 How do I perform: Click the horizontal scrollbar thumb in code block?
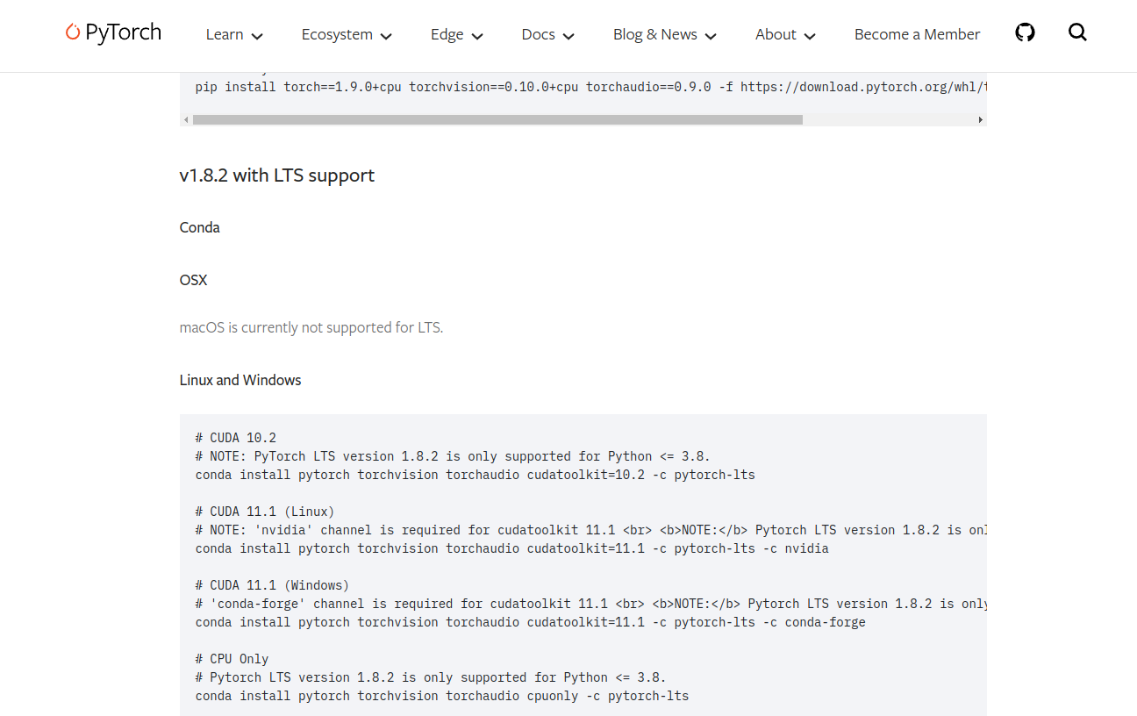point(497,119)
